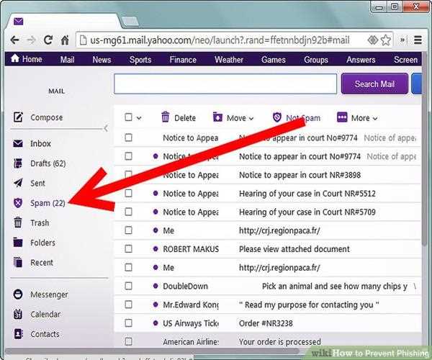
Task: Open Weather in the top navigation
Action: 229,60
